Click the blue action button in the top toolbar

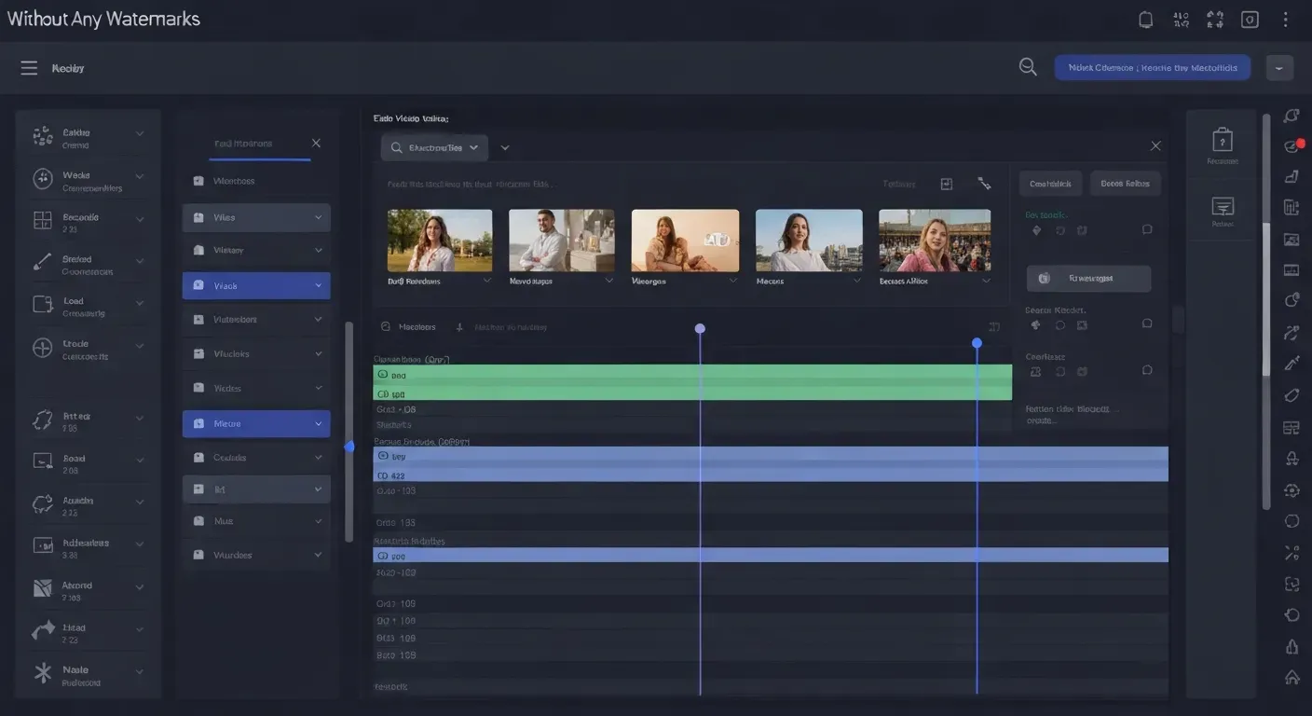click(x=1152, y=67)
